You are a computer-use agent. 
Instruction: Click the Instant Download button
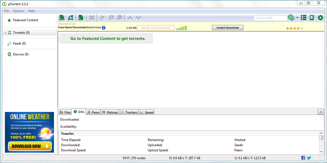coord(228,28)
